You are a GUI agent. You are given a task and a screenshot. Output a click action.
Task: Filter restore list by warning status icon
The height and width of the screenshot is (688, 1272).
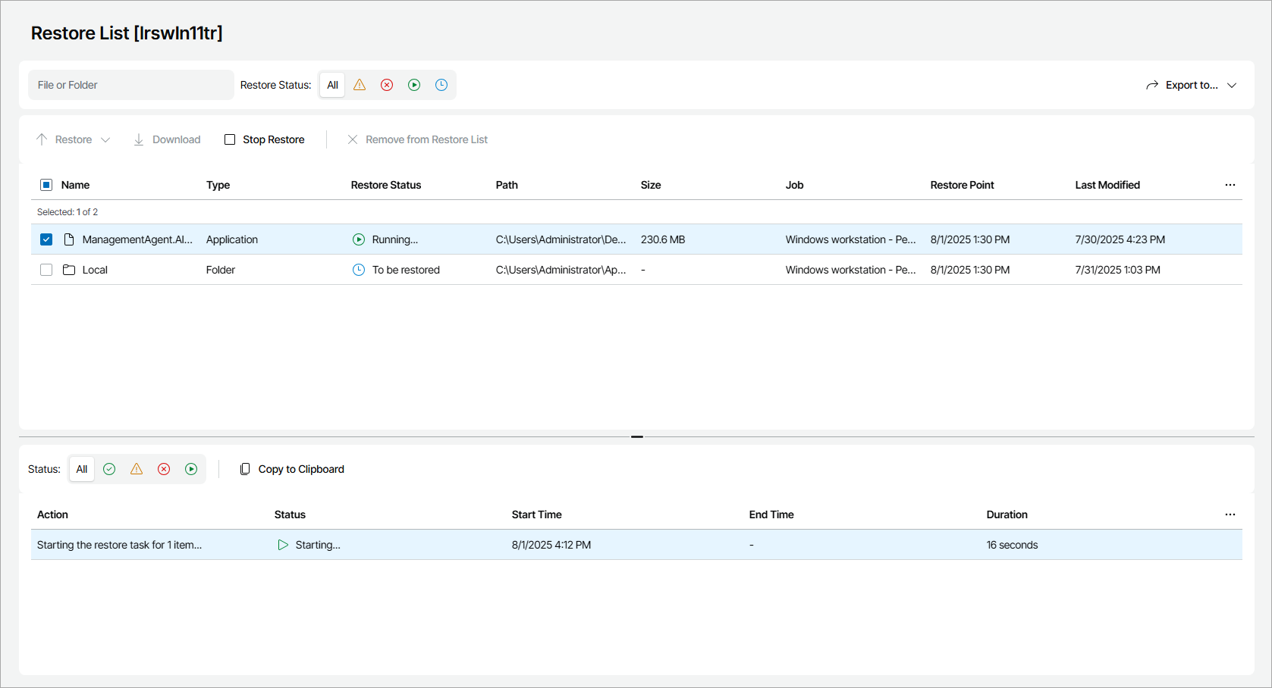click(x=360, y=85)
